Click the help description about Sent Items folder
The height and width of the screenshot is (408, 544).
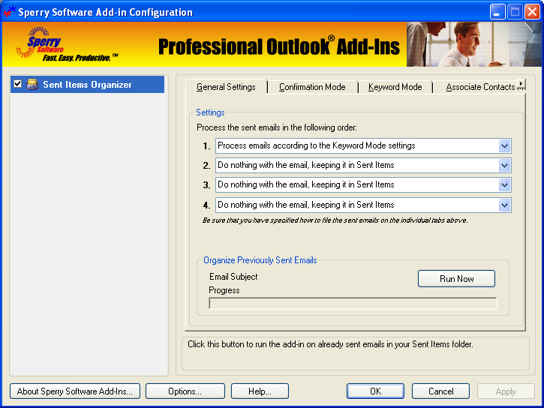(330, 344)
